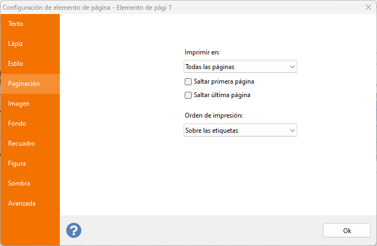The width and height of the screenshot is (377, 246).
Task: Click the Todas las páginas dropdown arrow
Action: tap(292, 67)
